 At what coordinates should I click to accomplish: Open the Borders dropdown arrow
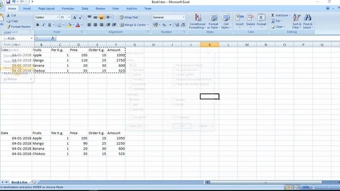[x=64, y=25]
